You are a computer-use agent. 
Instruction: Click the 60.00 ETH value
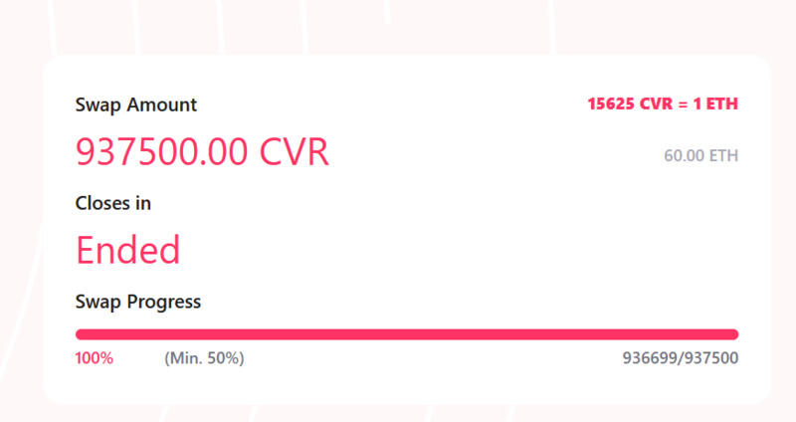[x=700, y=156]
